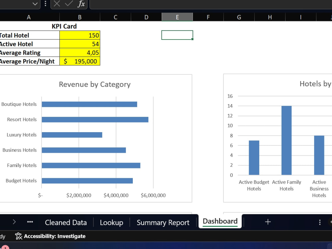Screen dimensions: 332x249
Task: Select the cell showing 54
Action: click(x=80, y=44)
